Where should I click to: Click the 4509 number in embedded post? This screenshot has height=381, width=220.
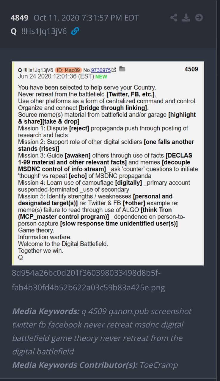tap(191, 69)
